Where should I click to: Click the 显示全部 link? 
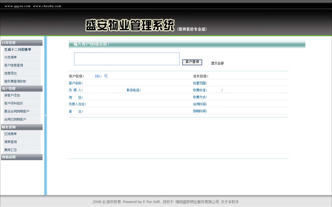[x=217, y=63]
